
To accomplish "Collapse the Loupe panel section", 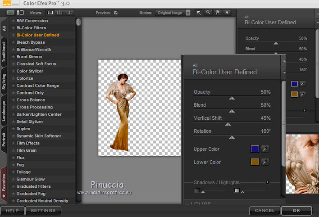I will point(188,204).
